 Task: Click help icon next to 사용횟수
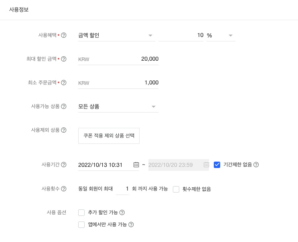64,189
